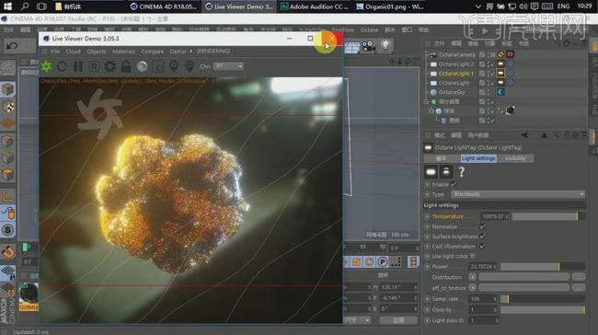Toggle the clay mode sphere icon
The width and height of the screenshot is (598, 335).
click(x=142, y=66)
